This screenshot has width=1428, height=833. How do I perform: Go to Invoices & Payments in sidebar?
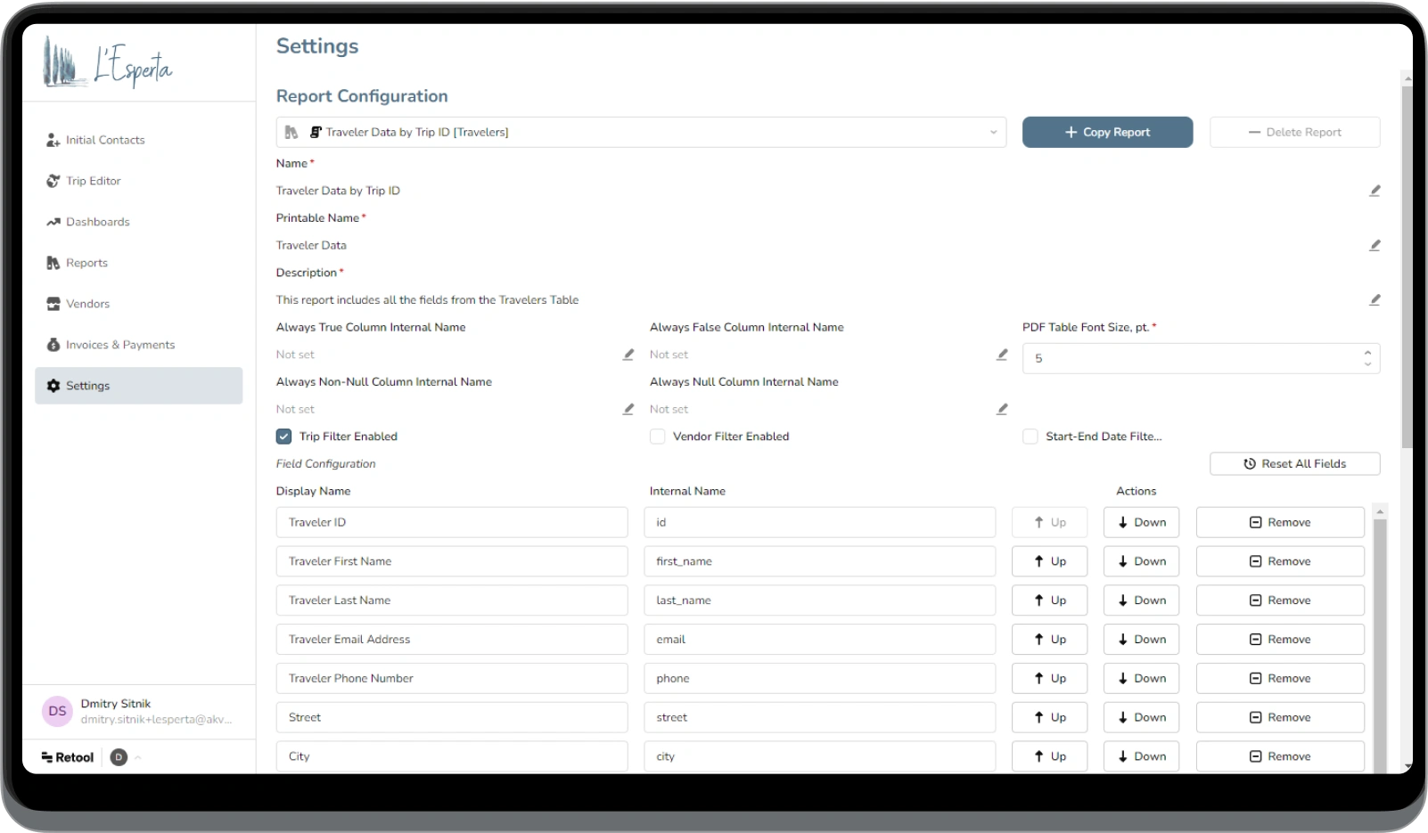[x=119, y=345]
